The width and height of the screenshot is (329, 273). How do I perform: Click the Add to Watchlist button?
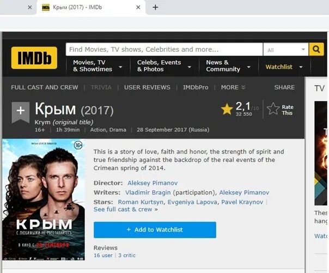(x=155, y=230)
